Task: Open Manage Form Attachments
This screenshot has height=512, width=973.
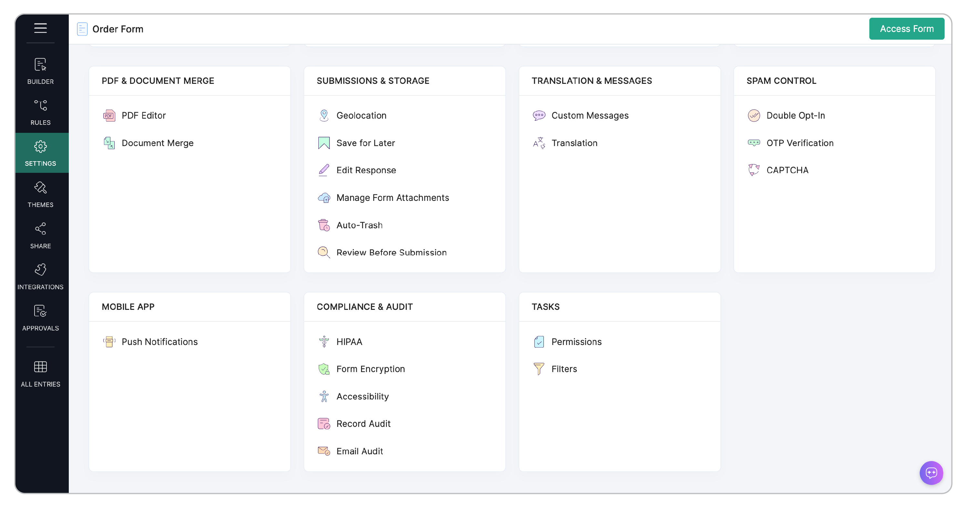Action: (x=393, y=198)
